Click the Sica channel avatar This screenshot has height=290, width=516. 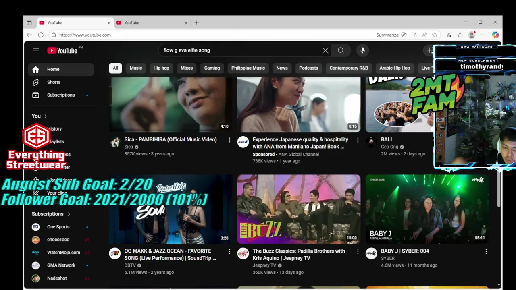click(x=115, y=142)
